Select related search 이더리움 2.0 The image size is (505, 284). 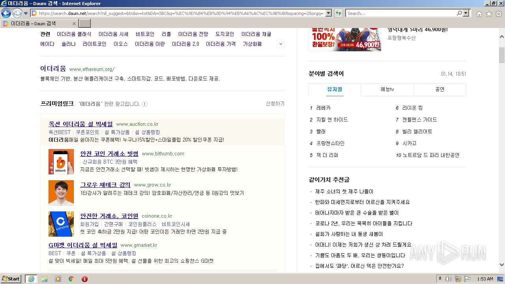point(185,44)
